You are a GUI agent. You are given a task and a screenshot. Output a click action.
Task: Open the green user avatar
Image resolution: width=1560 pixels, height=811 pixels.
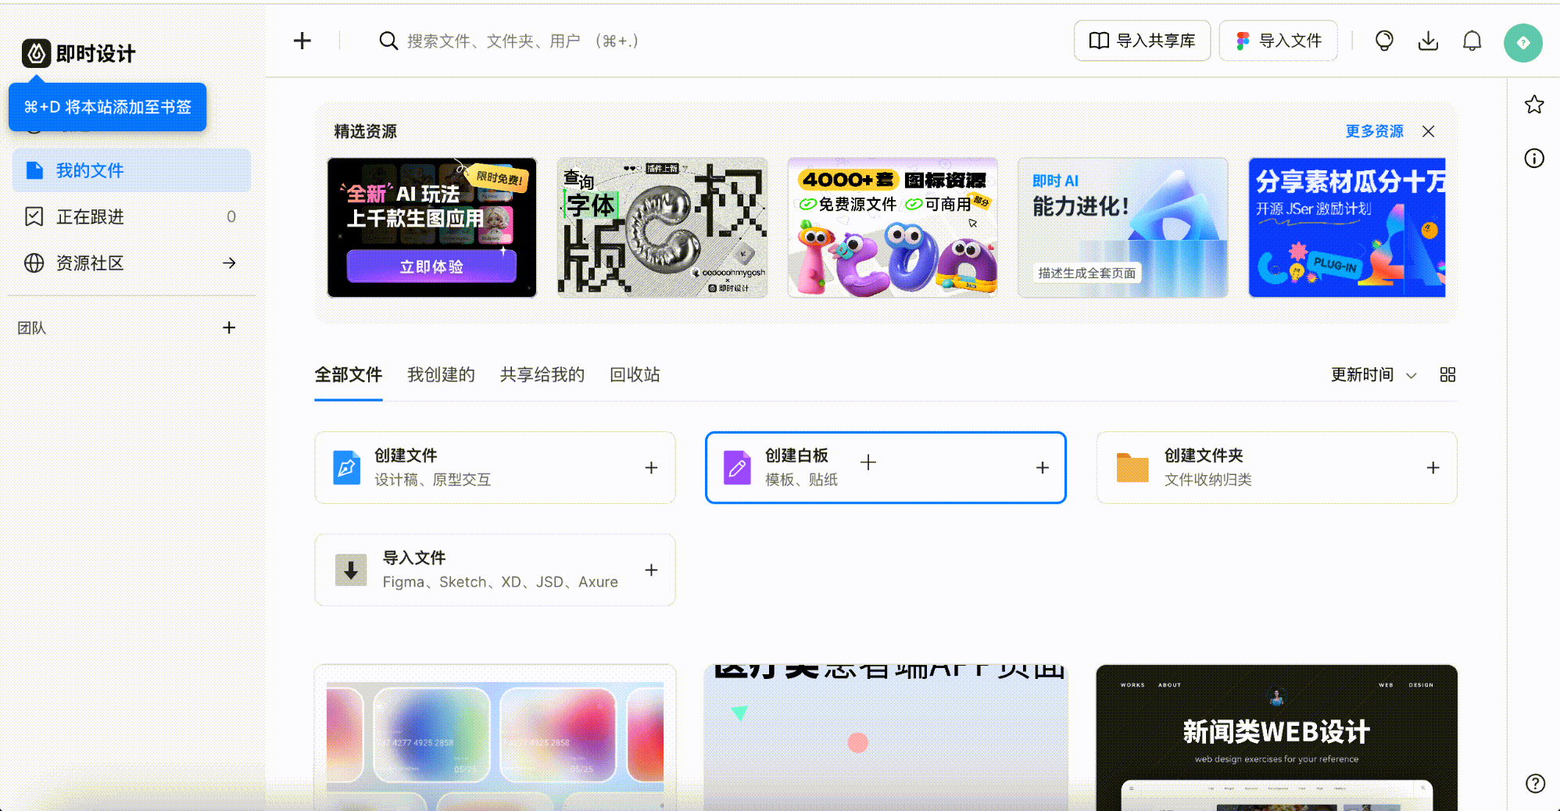pyautogui.click(x=1522, y=42)
